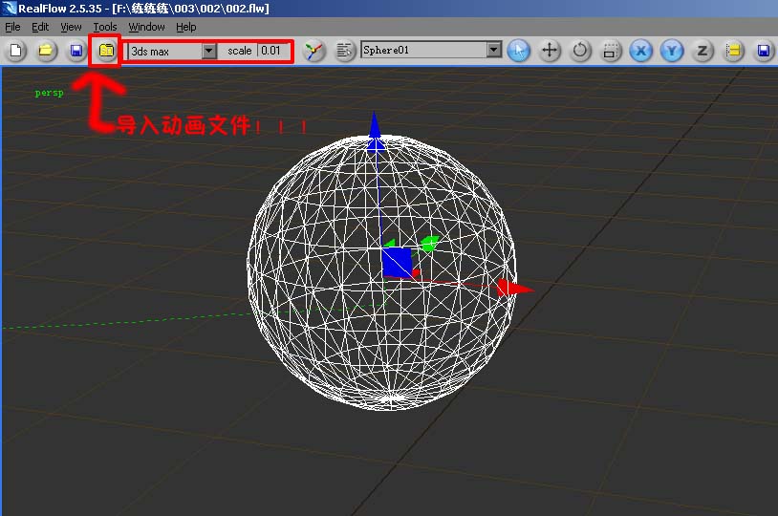Toggle the X axis constraint

point(641,51)
